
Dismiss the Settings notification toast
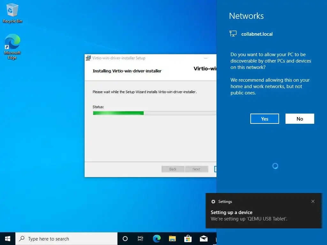click(x=313, y=201)
